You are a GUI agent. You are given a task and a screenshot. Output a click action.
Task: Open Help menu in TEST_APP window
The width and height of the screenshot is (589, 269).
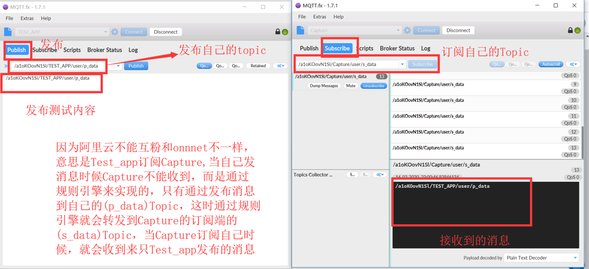pyautogui.click(x=46, y=18)
